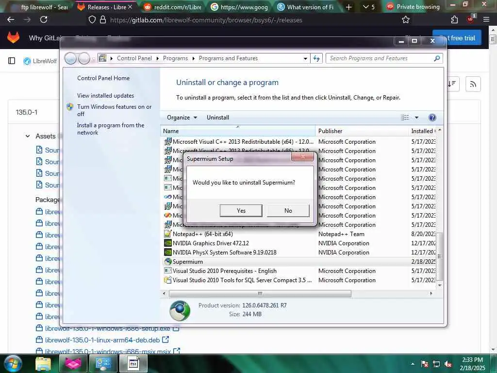Open the Windows Start menu
This screenshot has width=497, height=373.
click(13, 363)
